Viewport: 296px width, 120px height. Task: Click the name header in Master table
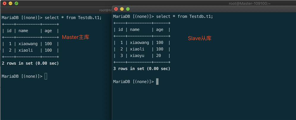tap(23, 31)
